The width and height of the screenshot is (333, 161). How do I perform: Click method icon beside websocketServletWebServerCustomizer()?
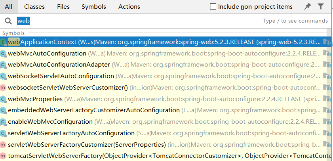click(3, 88)
